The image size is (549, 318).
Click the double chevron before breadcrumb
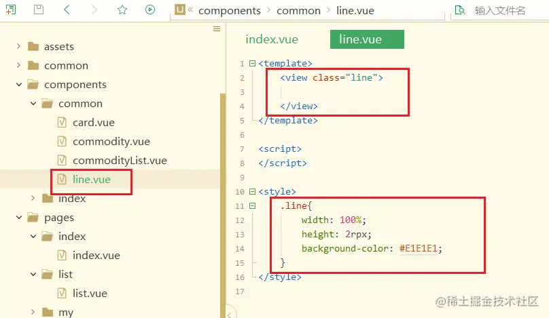pyautogui.click(x=190, y=9)
